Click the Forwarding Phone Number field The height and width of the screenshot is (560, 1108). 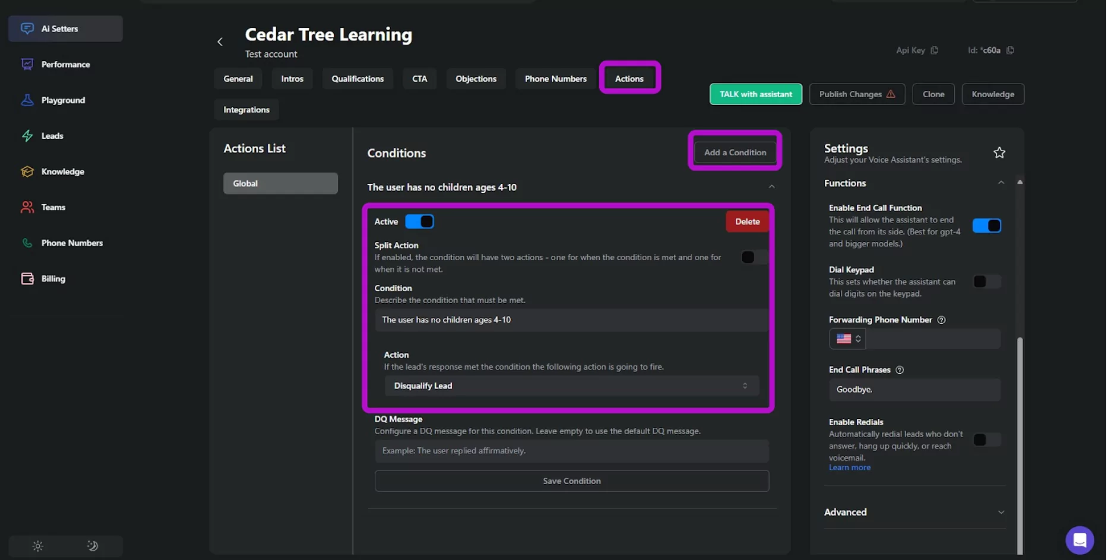click(933, 339)
